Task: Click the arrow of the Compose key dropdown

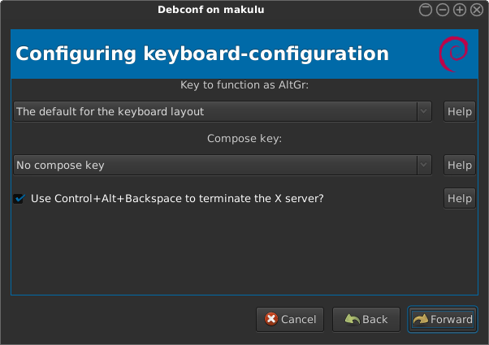Action: (424, 165)
